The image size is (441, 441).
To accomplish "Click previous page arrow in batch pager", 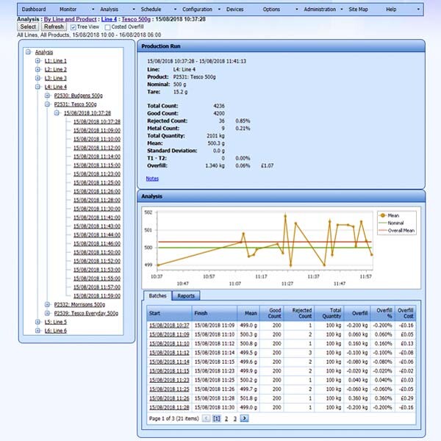I will pos(206,418).
